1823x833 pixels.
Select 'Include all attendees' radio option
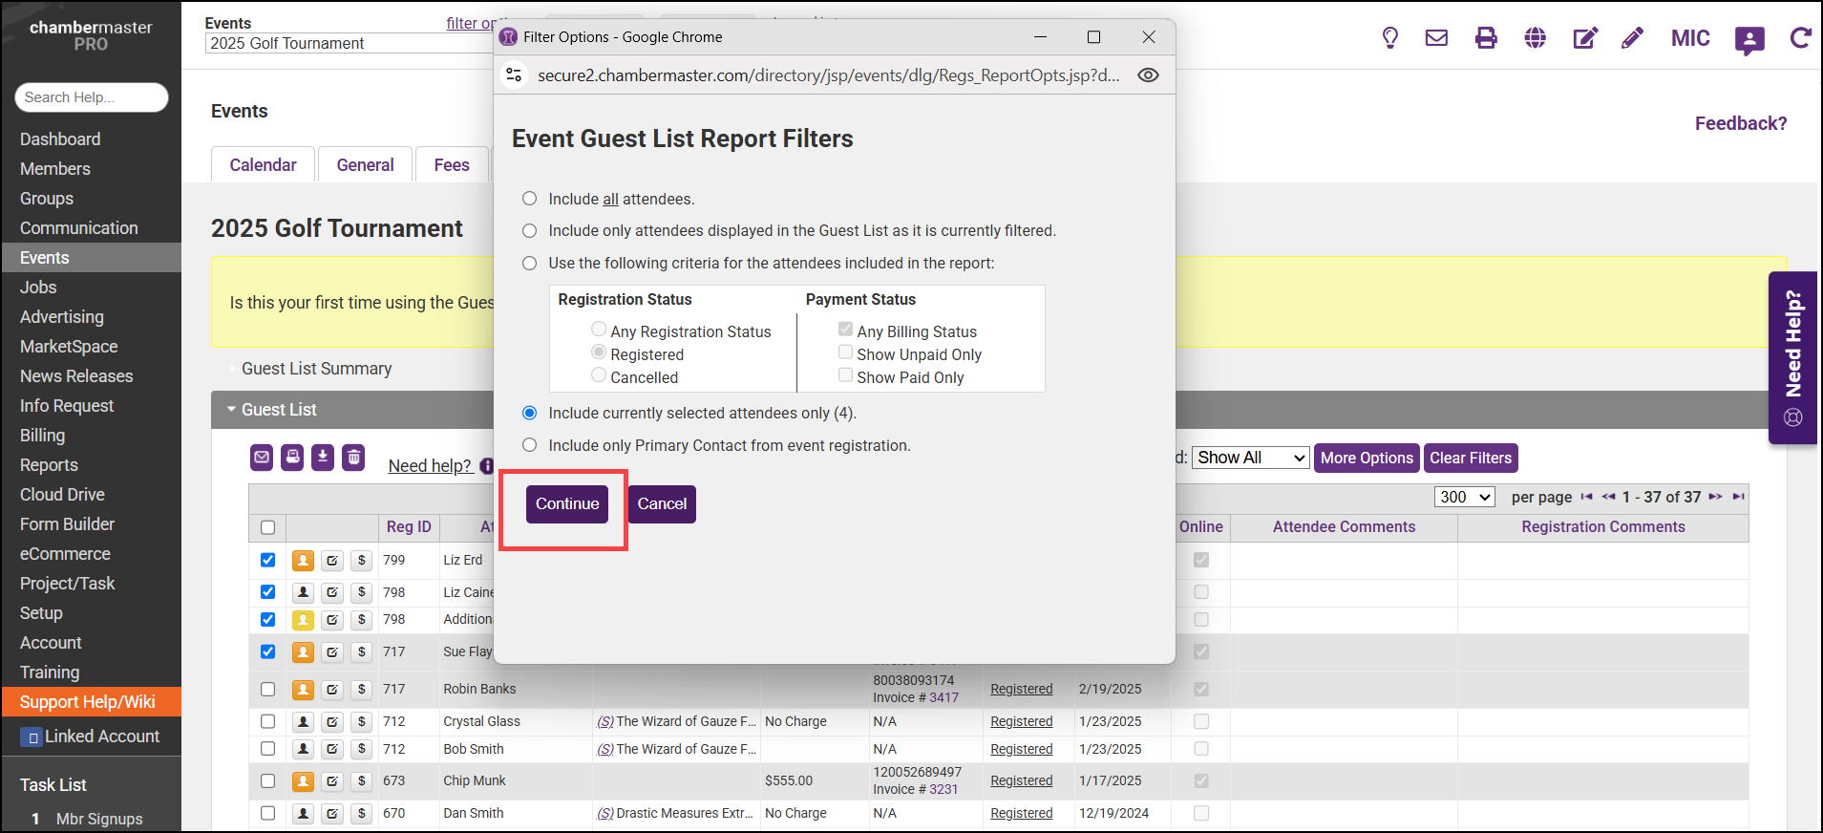coord(530,199)
